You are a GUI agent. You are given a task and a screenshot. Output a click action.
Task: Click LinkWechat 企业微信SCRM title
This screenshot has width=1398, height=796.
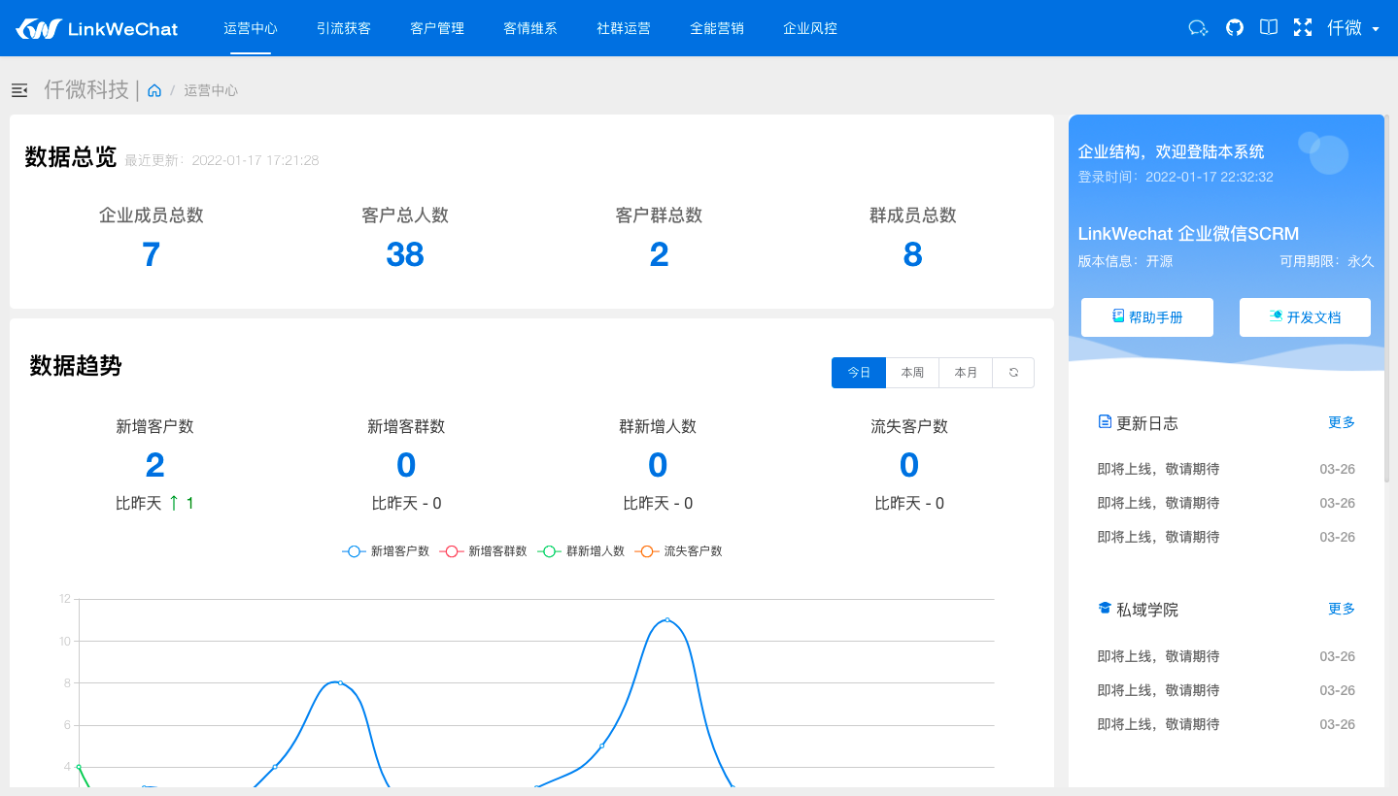(1188, 234)
